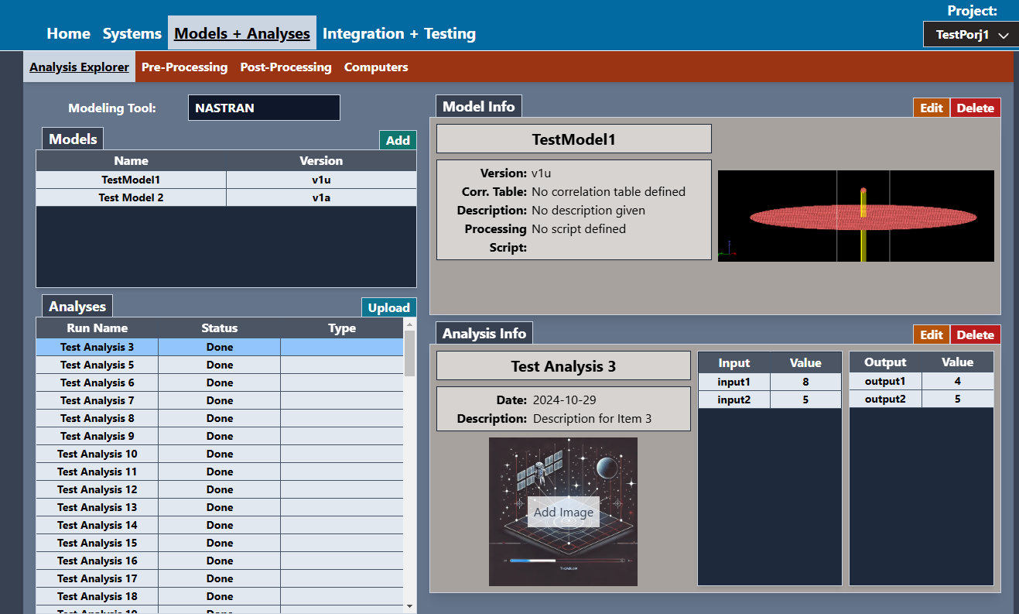Image resolution: width=1019 pixels, height=614 pixels.
Task: Click the NASTRAN modeling tool field
Action: click(x=263, y=108)
